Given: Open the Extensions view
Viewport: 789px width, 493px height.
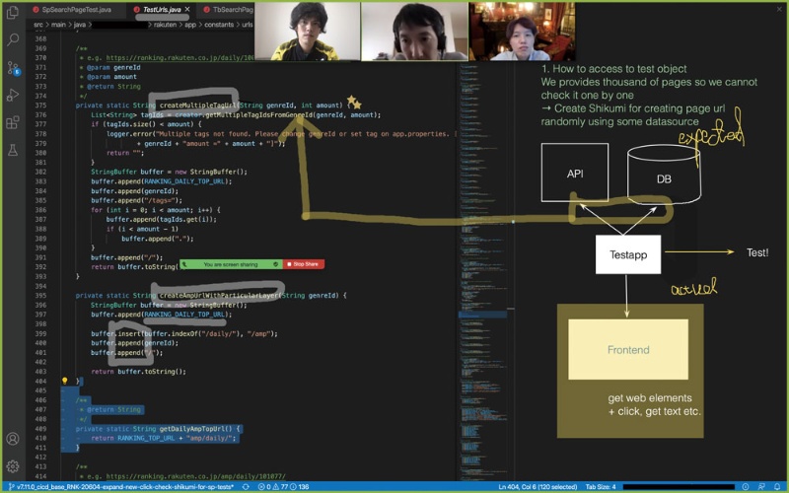Looking at the screenshot, I should click(x=13, y=123).
